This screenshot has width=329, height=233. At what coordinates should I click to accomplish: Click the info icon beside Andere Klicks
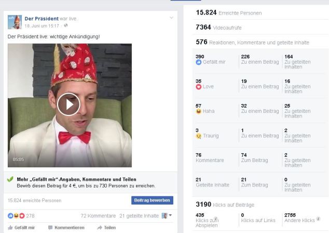point(317,219)
